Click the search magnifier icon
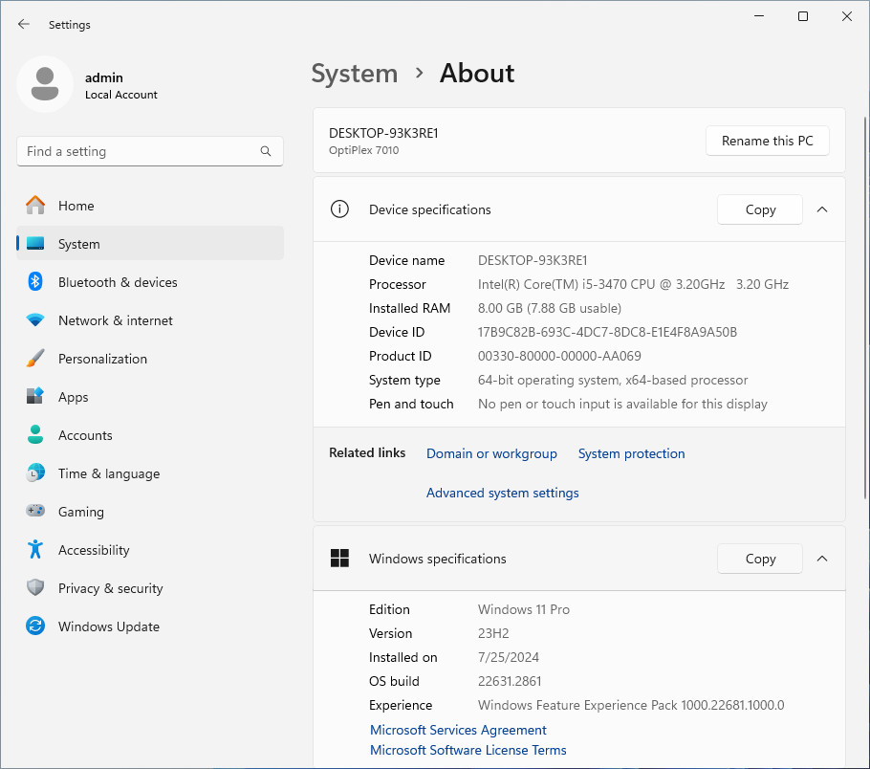Screen dimensions: 870x769 pyautogui.click(x=266, y=151)
